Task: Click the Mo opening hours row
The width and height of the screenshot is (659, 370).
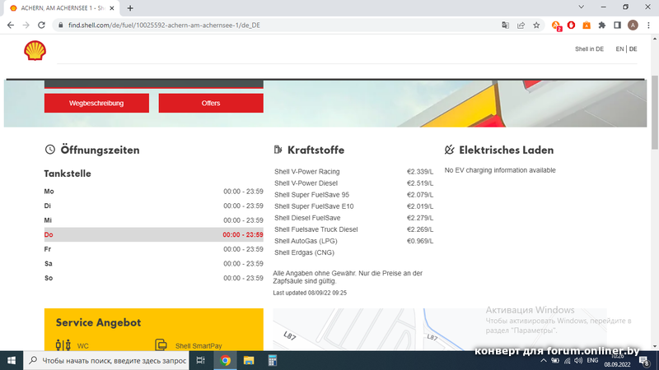Action: click(x=154, y=192)
